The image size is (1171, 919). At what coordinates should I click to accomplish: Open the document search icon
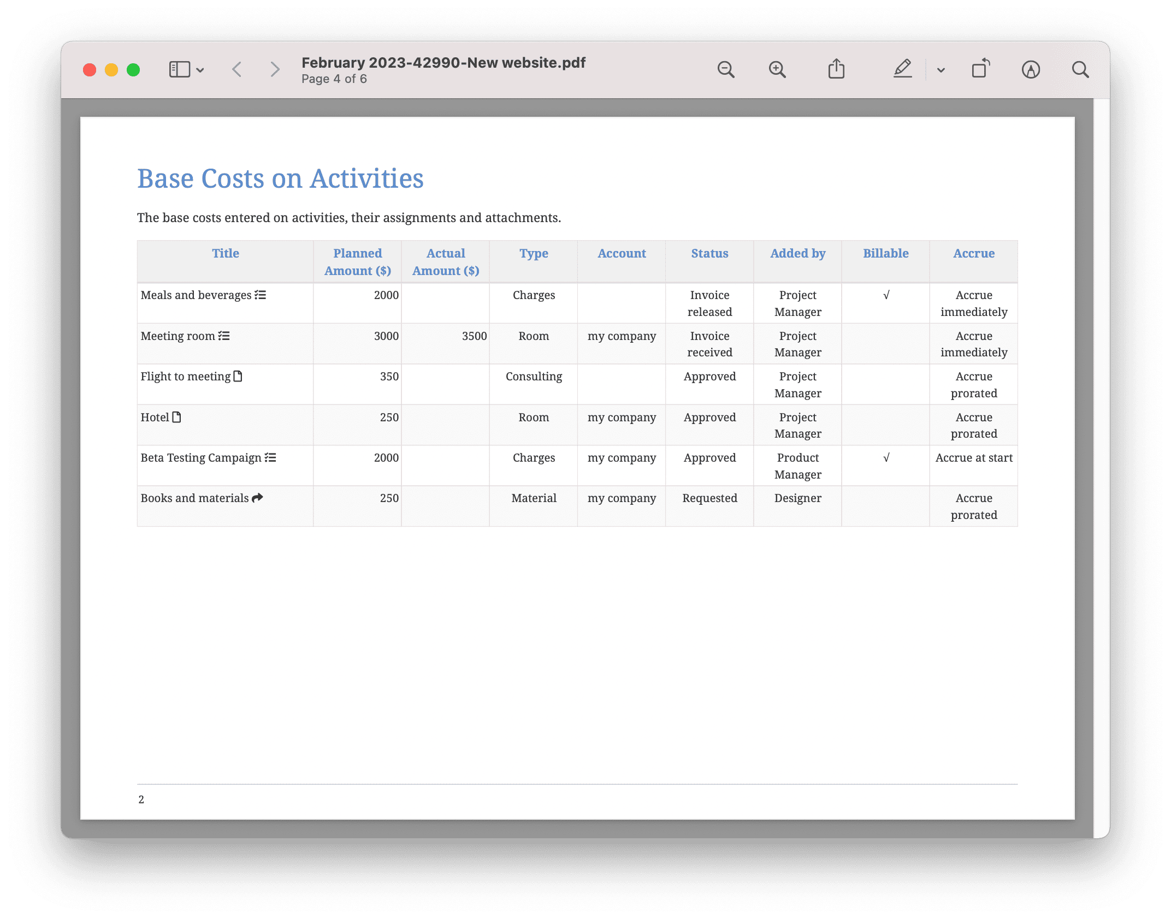tap(1080, 69)
